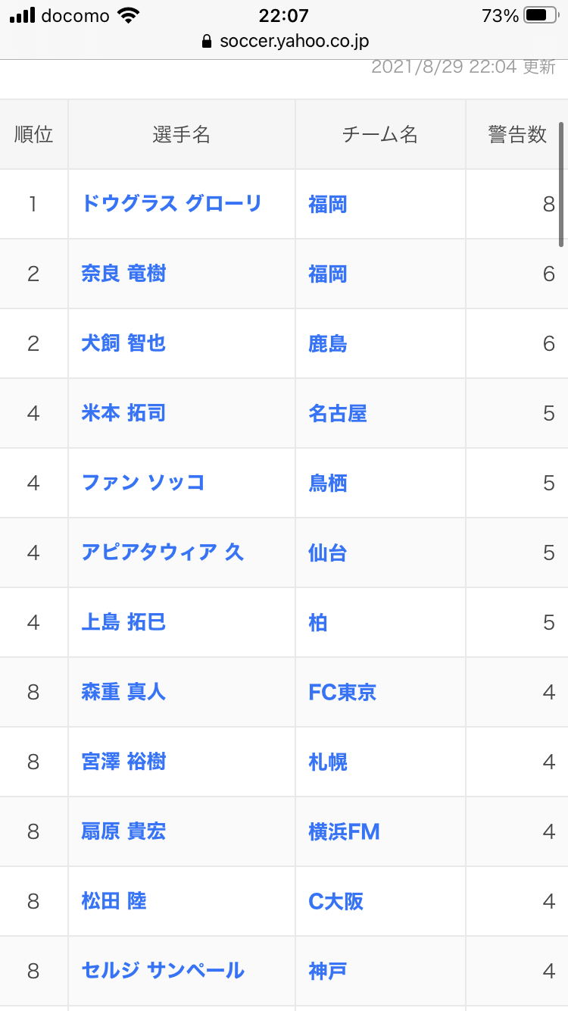Tap the cellular signal bars icon

(x=23, y=15)
